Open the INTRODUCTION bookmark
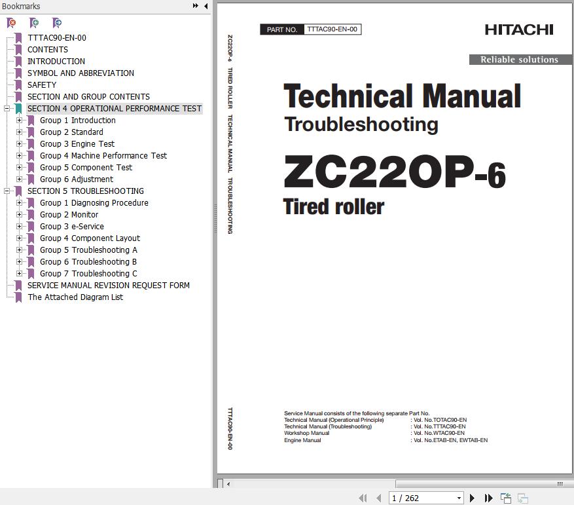Viewport: 574px width, 505px height. [56, 61]
